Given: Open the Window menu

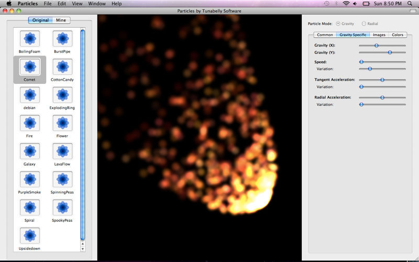Looking at the screenshot, I should point(96,4).
